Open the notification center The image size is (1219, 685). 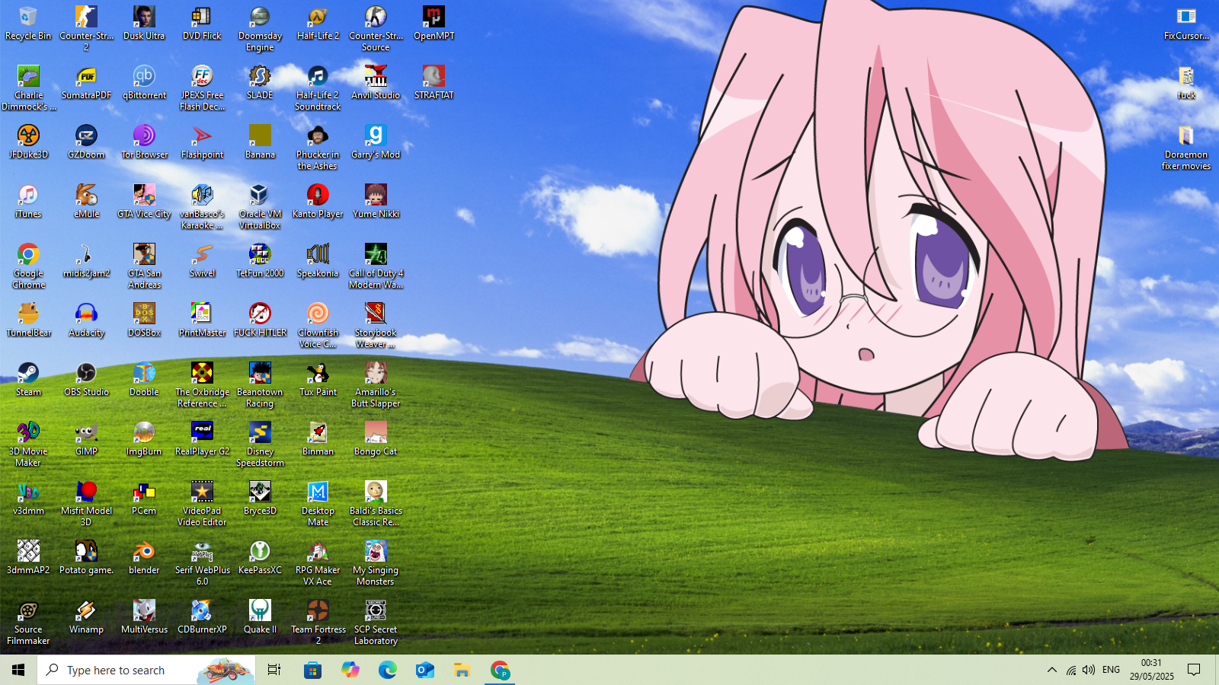coord(1194,670)
